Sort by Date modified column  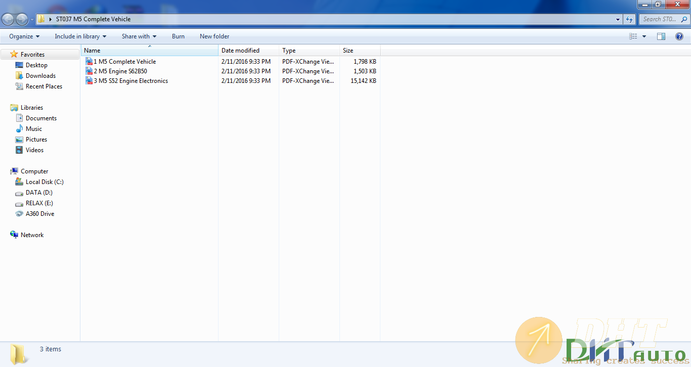click(x=248, y=51)
